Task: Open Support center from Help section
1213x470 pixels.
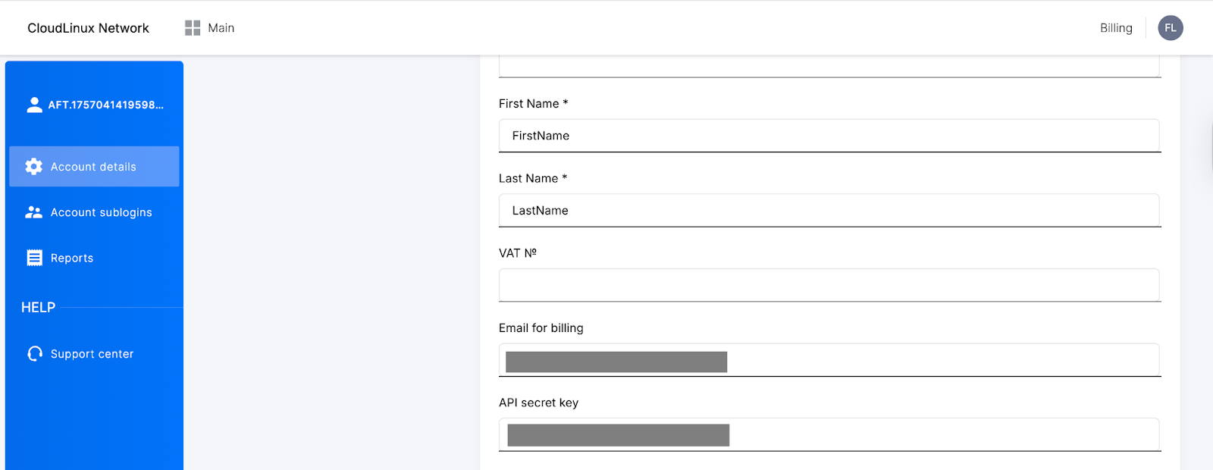Action: click(92, 354)
